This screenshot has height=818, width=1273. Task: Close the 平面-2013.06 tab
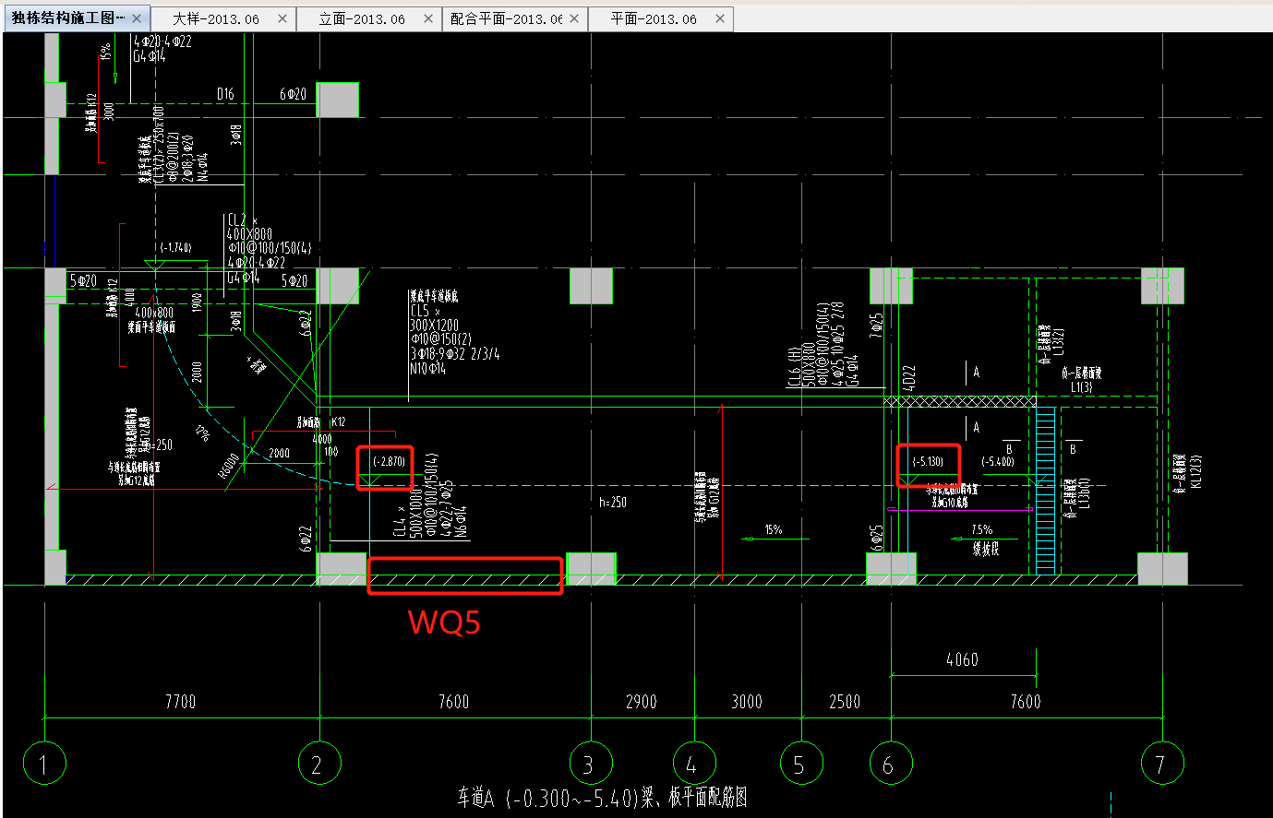tap(720, 18)
